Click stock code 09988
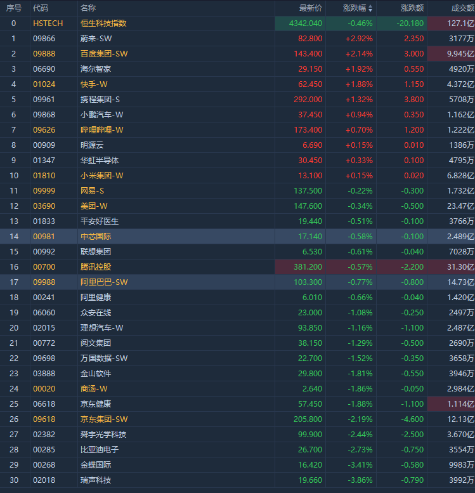 point(44,282)
